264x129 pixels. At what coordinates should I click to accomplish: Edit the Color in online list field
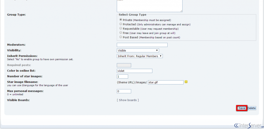tap(135, 71)
